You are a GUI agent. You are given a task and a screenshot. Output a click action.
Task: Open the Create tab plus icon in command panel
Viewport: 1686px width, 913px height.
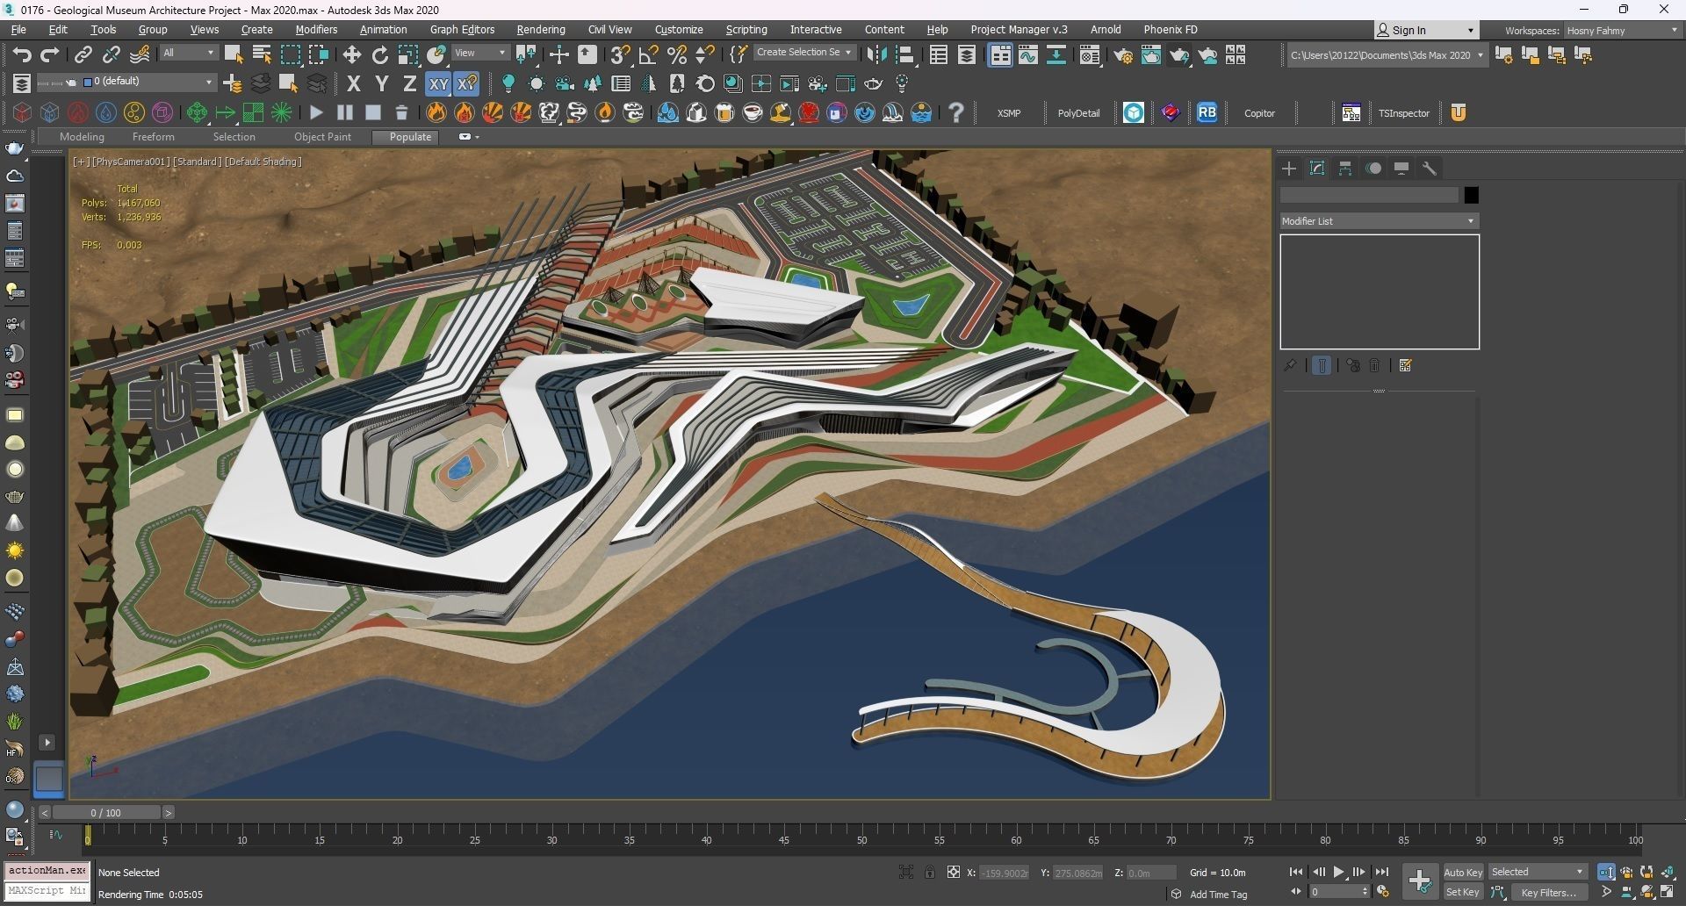[x=1289, y=169]
